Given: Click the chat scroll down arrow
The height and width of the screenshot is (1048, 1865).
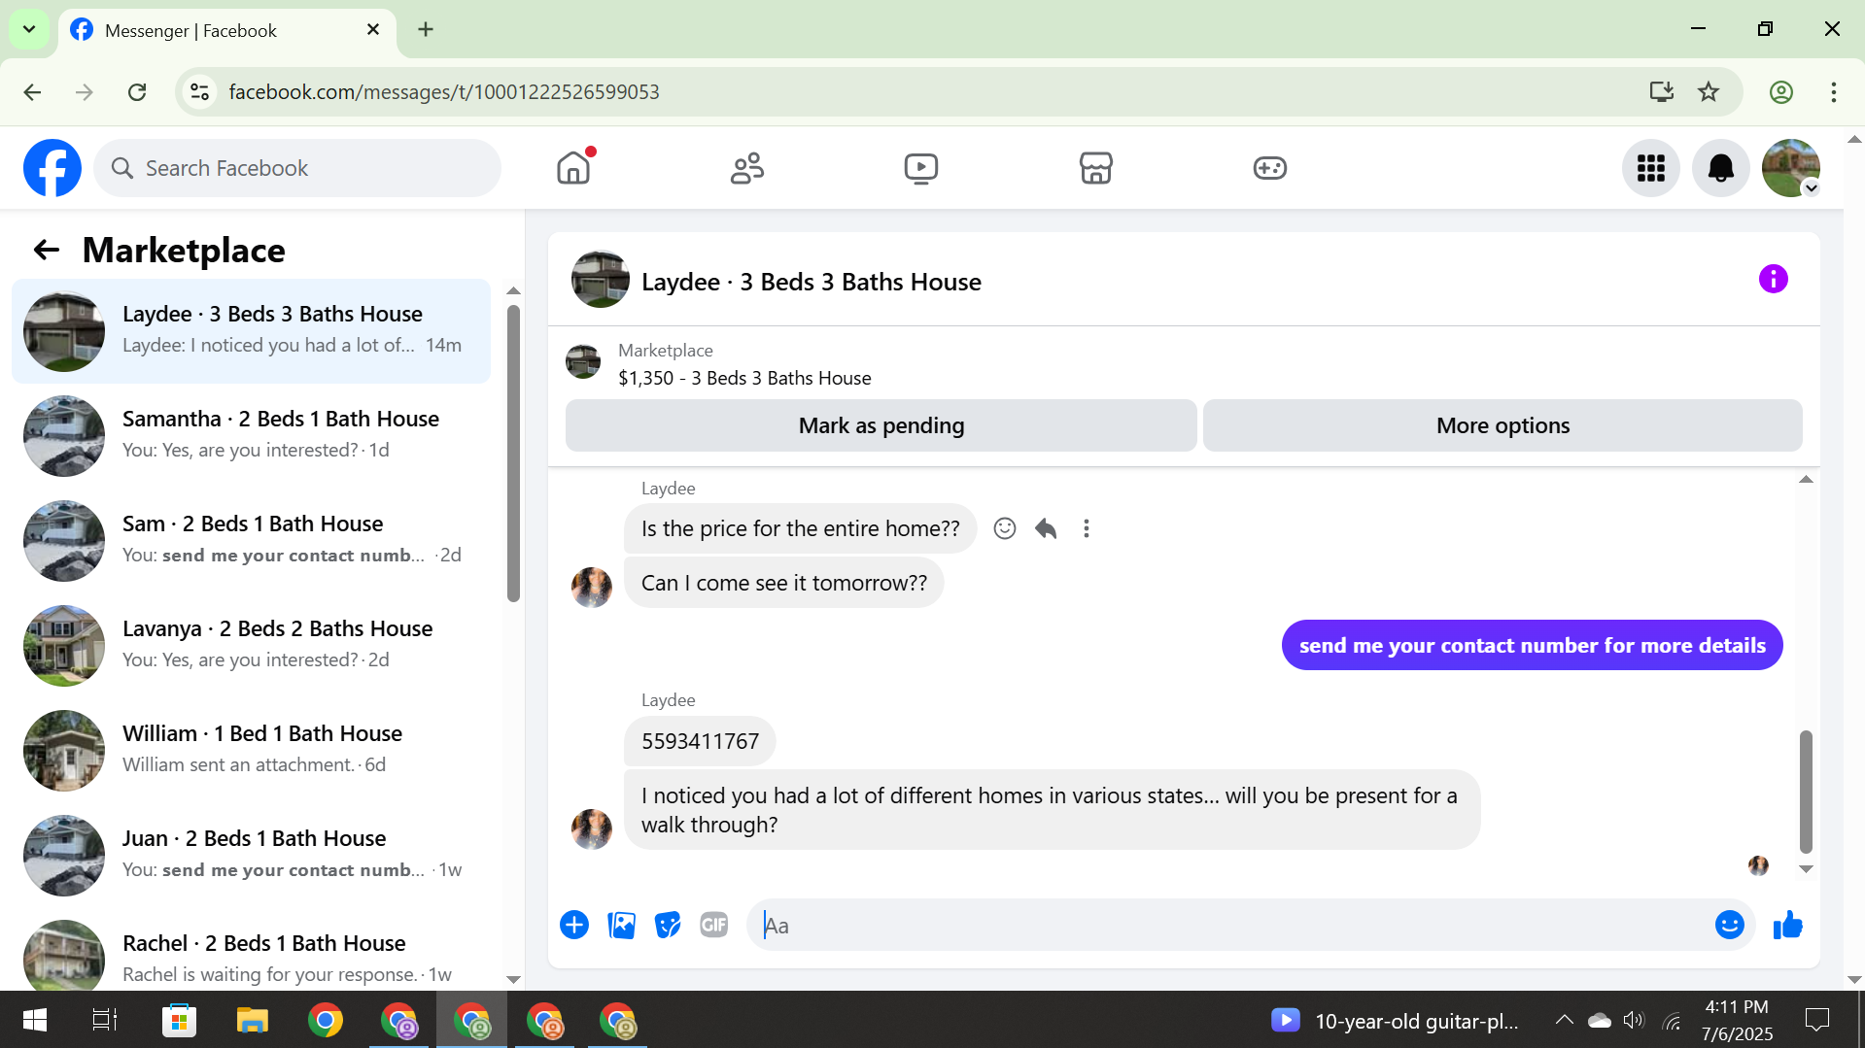Looking at the screenshot, I should click(x=1806, y=869).
